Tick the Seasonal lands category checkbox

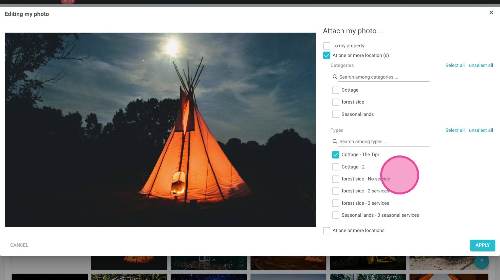[336, 115]
